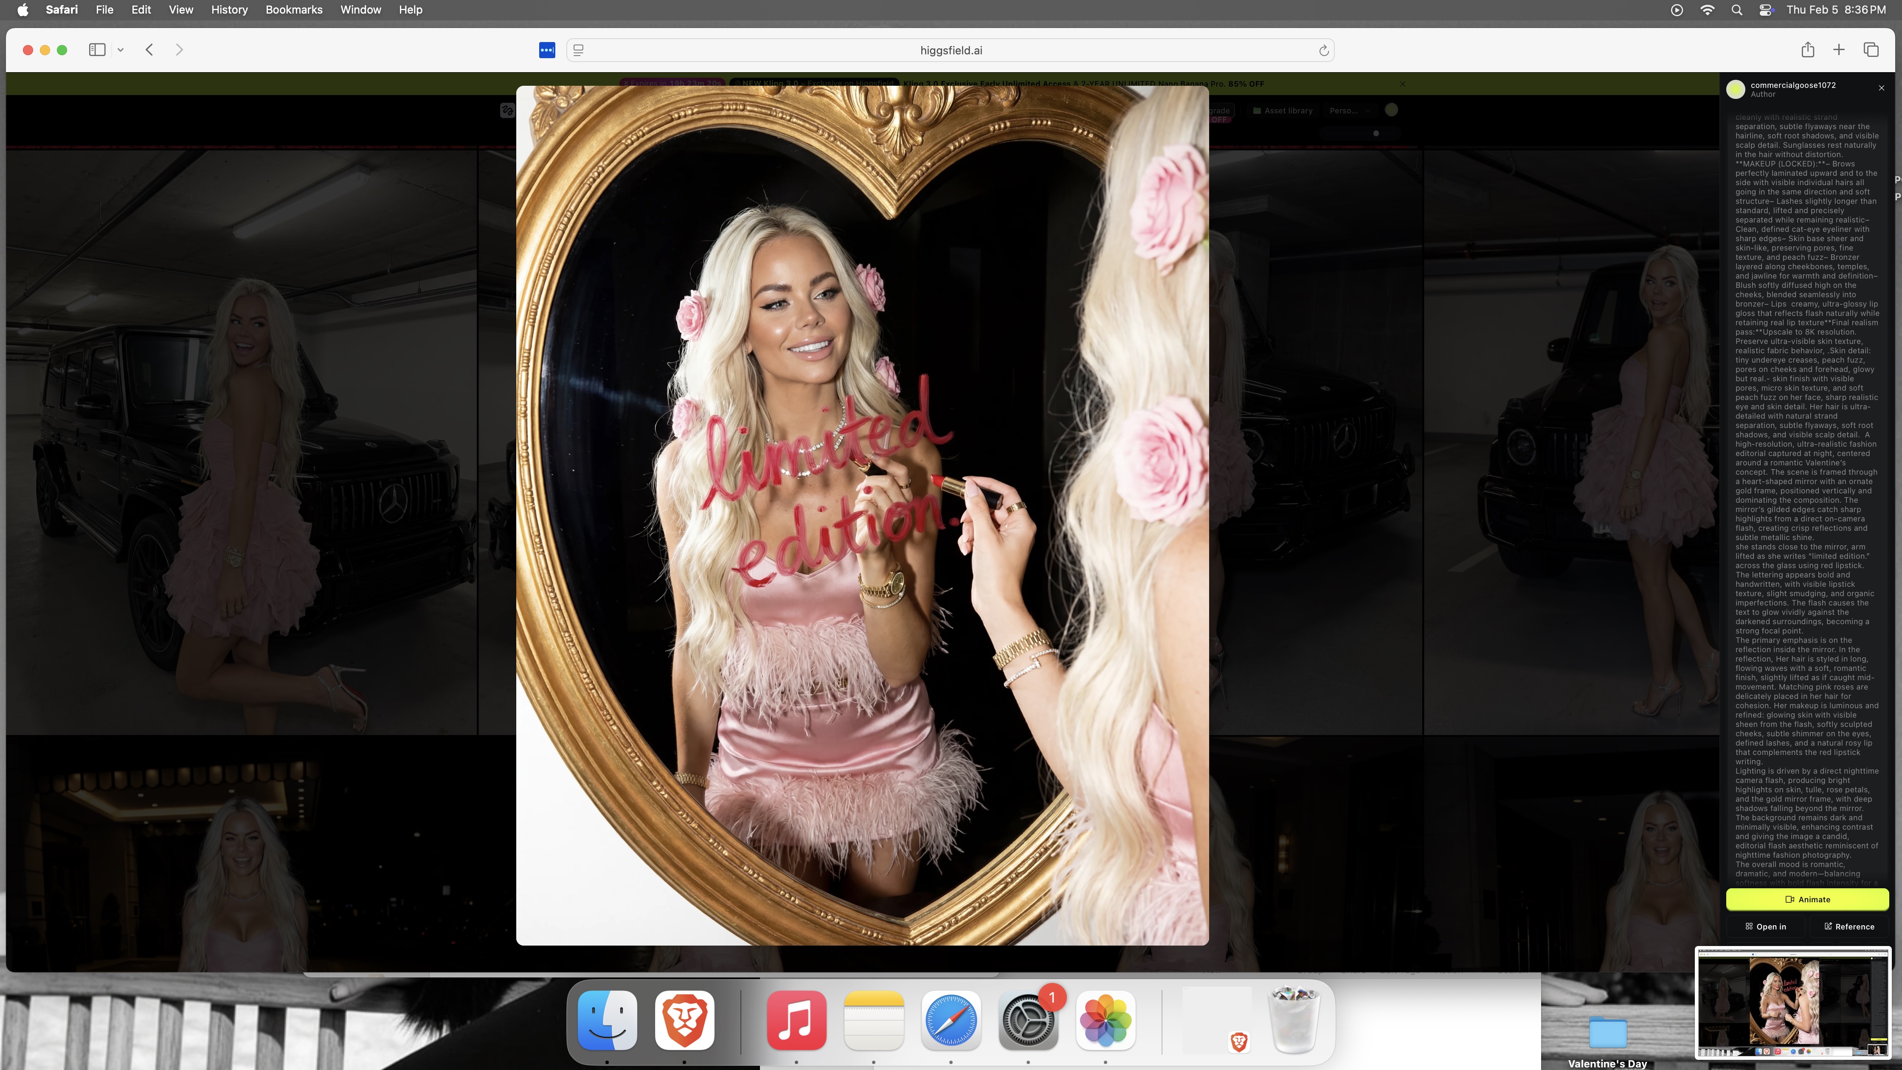1902x1070 pixels.
Task: Click the Reference button
Action: 1849,926
